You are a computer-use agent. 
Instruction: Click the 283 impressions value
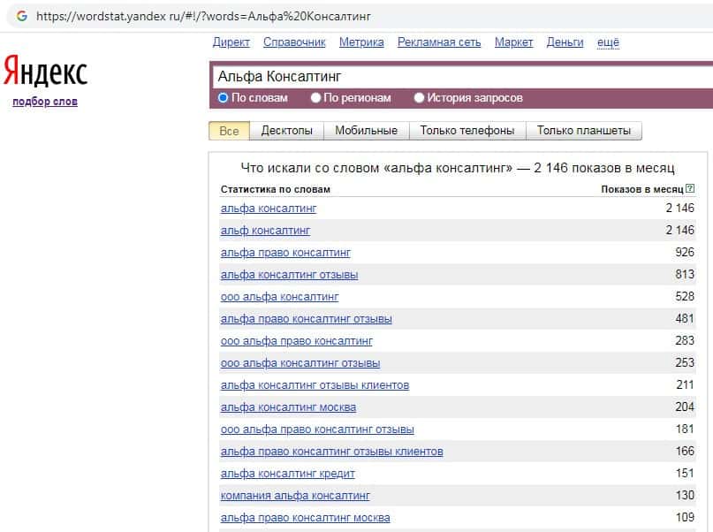pos(685,340)
